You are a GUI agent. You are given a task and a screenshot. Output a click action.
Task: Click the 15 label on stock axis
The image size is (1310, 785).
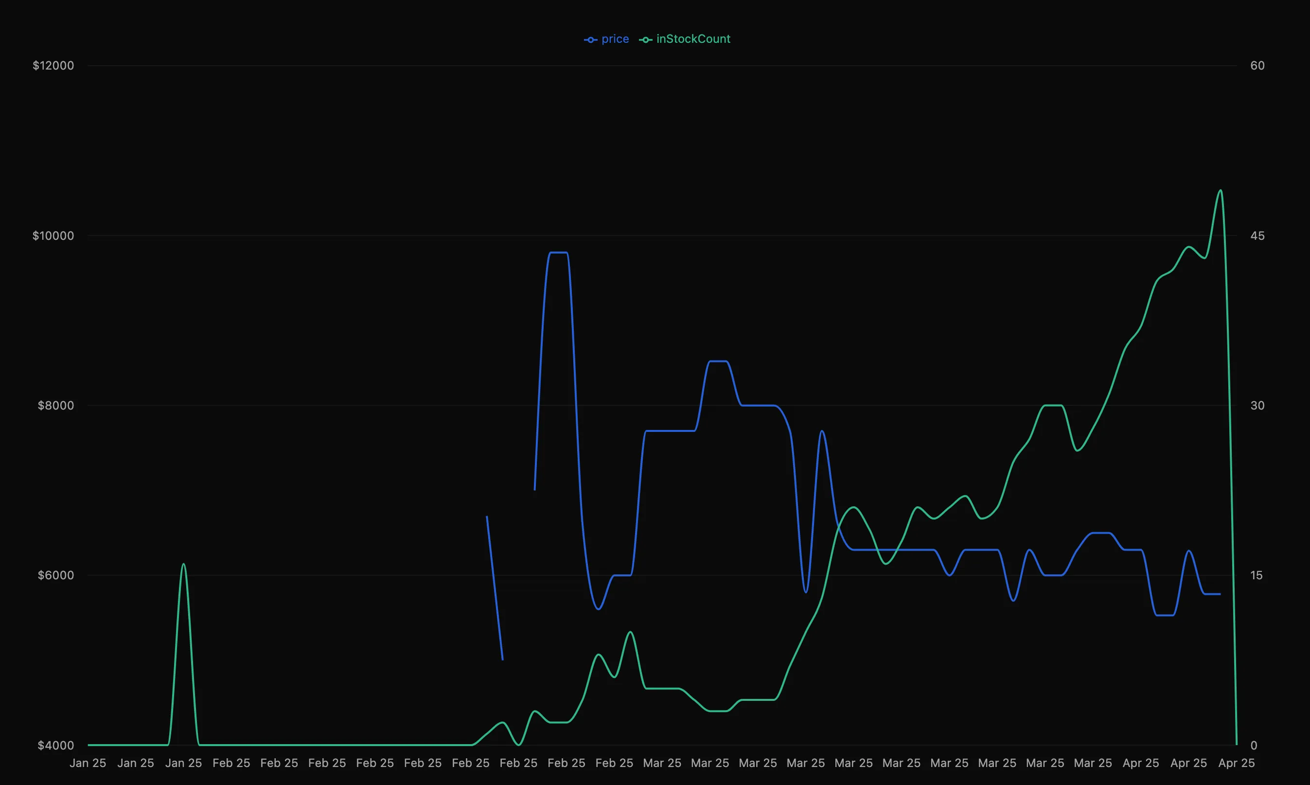[x=1256, y=575]
